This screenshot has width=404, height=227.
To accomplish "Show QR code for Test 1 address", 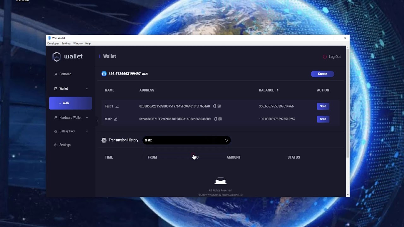I will pos(219,106).
